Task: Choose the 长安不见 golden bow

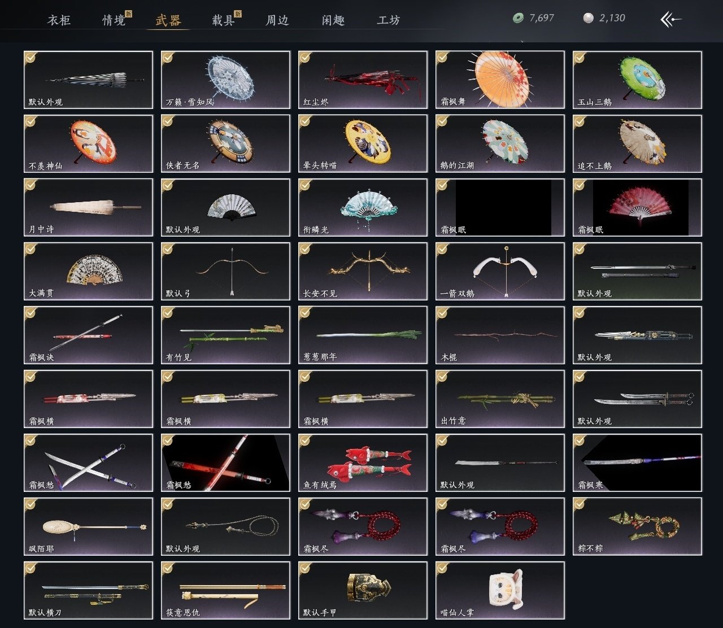Action: [x=363, y=271]
